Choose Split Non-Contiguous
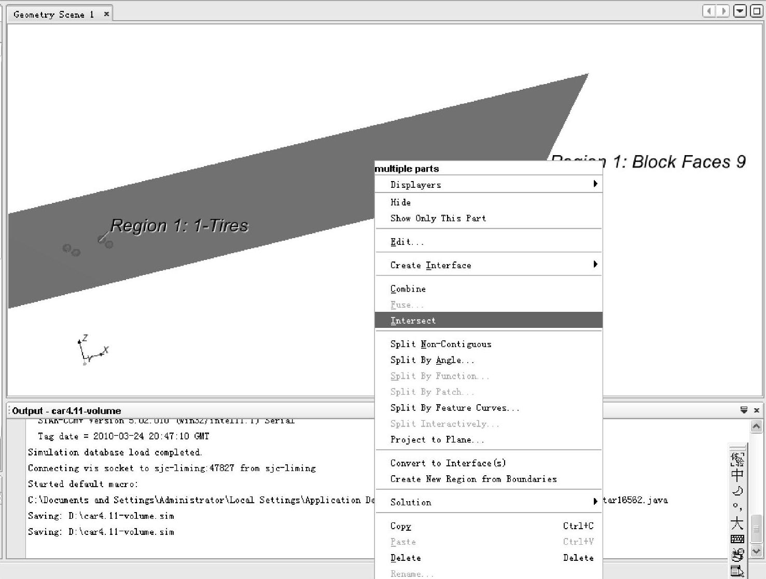The width and height of the screenshot is (766, 579). point(489,344)
